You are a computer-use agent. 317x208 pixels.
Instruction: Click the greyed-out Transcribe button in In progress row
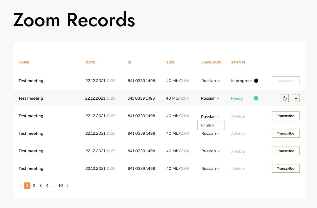click(x=286, y=81)
